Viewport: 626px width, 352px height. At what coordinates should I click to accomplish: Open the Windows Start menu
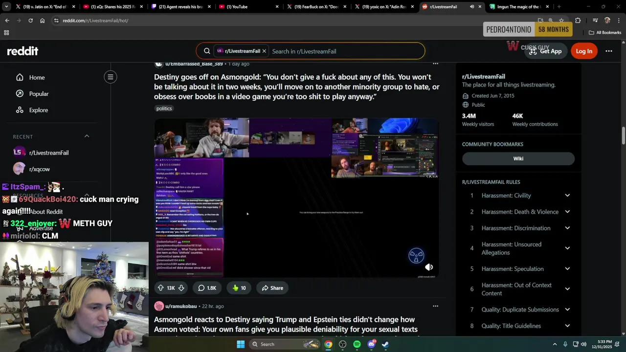[241, 344]
